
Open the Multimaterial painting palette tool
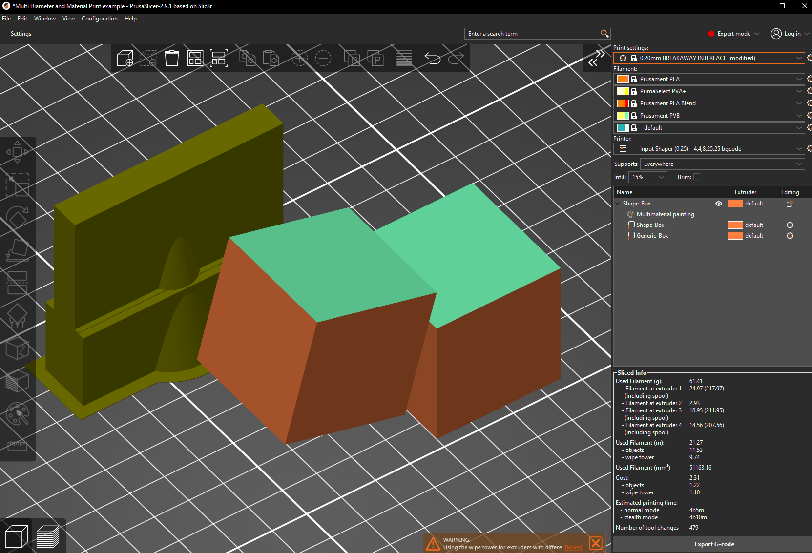[17, 414]
